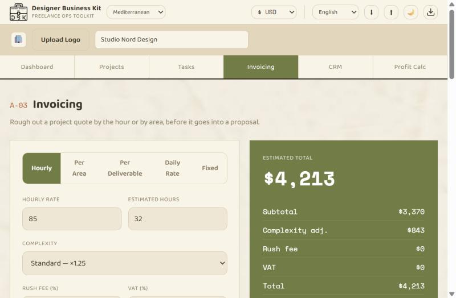Click the Rush fee row label
The image size is (456, 298).
pos(280,249)
